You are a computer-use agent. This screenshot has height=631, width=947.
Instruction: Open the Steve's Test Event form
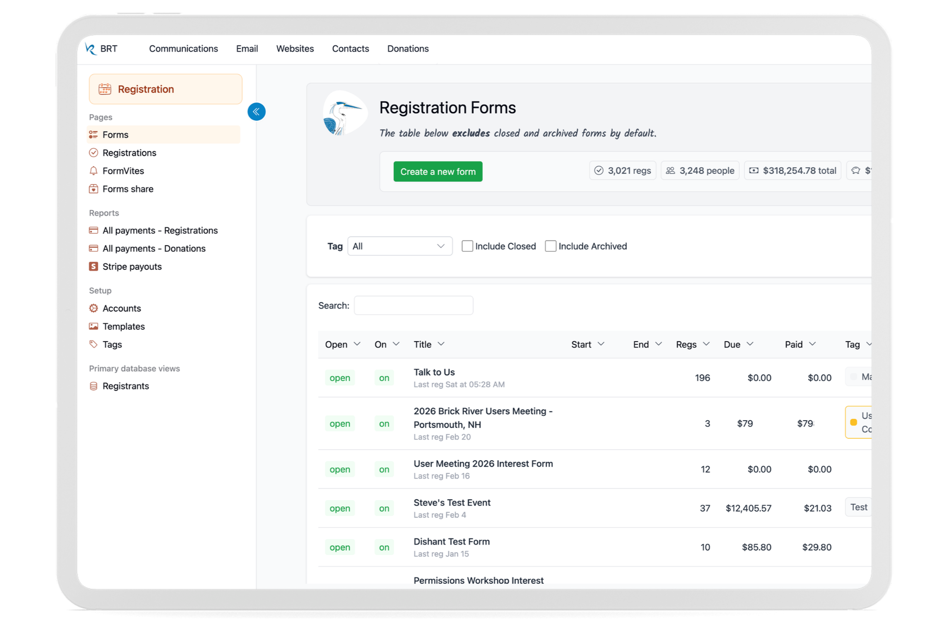(x=451, y=502)
